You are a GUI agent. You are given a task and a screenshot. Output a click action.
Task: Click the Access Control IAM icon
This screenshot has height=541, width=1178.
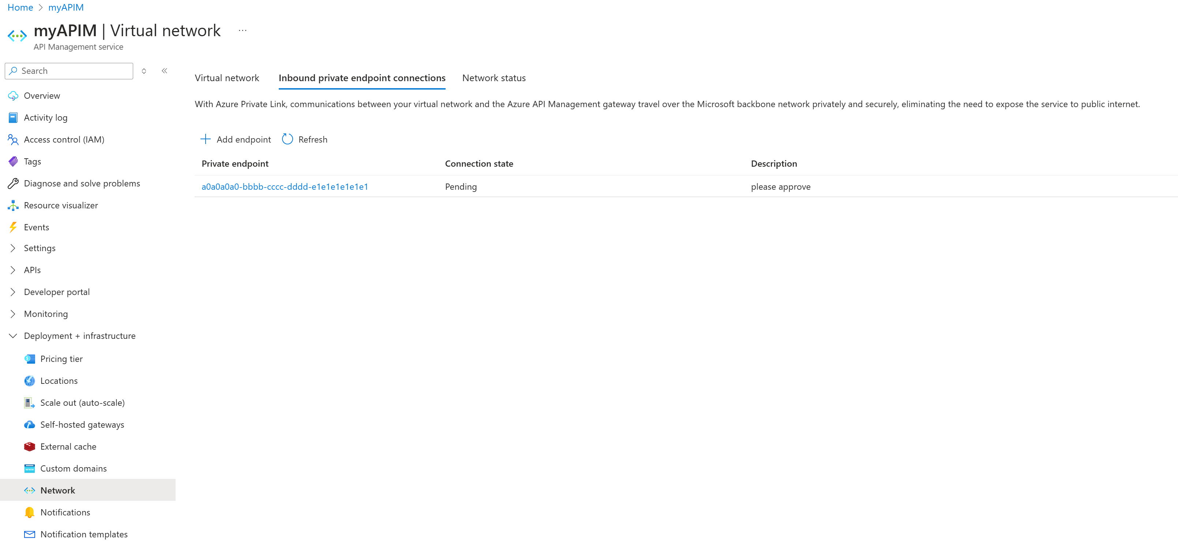13,139
